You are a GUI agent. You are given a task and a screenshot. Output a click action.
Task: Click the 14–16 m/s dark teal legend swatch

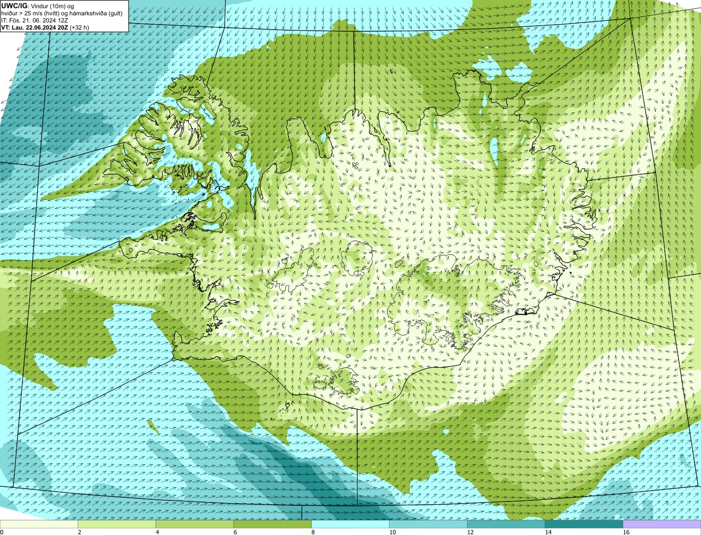(584, 524)
